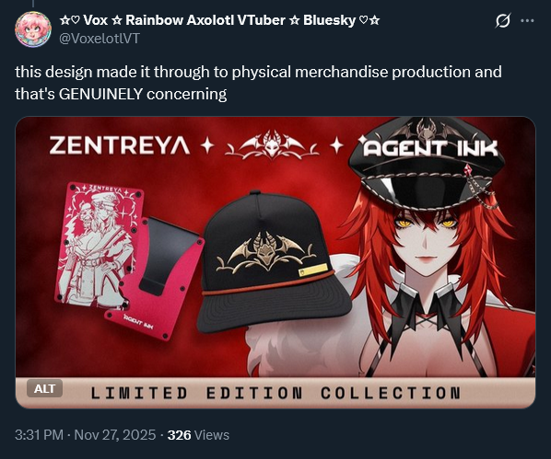Open the Grok explain-post icon
The image size is (551, 459).
(502, 21)
